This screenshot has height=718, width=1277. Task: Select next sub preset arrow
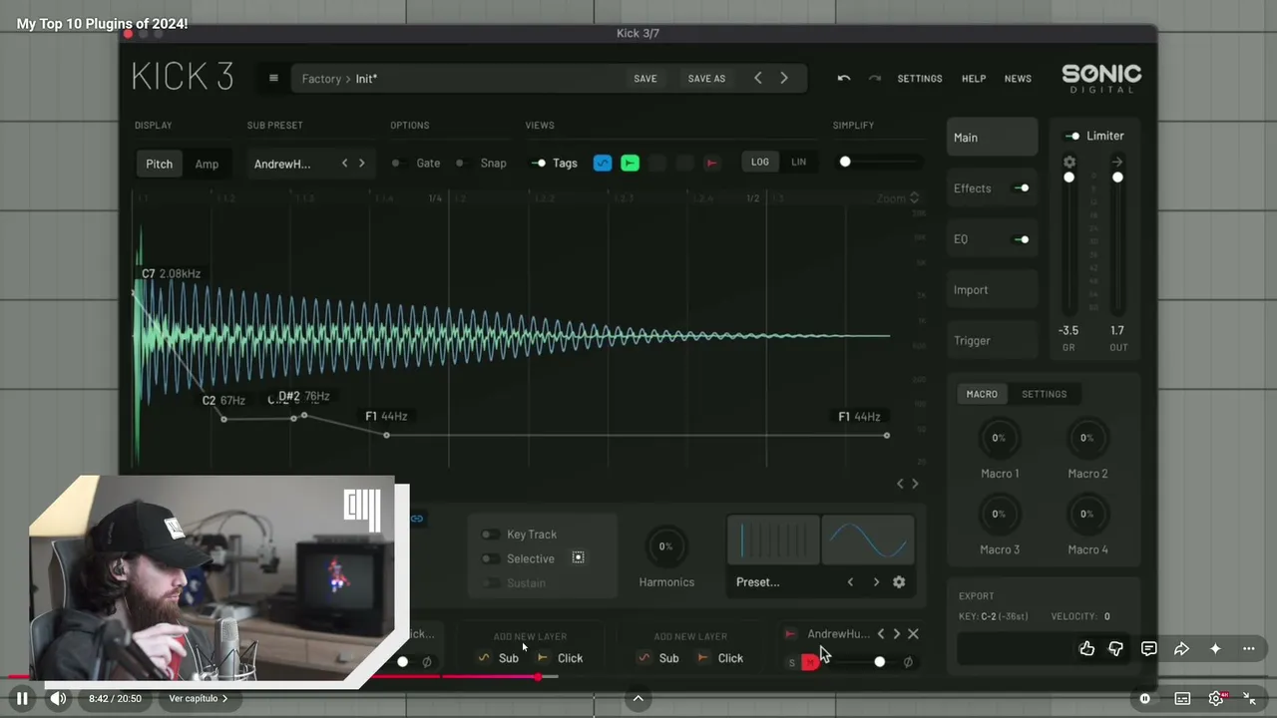pos(361,164)
